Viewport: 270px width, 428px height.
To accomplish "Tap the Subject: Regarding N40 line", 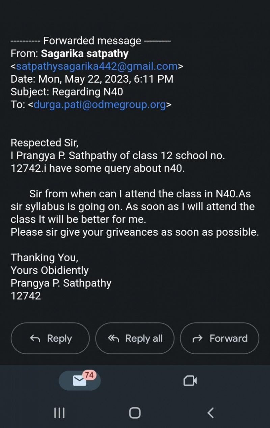I will click(x=67, y=92).
